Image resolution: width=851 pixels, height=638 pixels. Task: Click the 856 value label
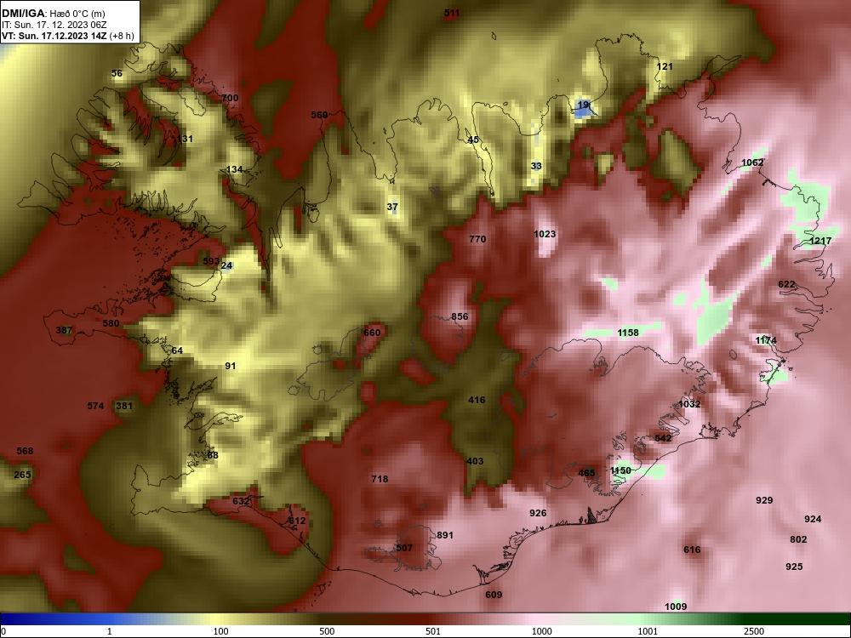[460, 316]
